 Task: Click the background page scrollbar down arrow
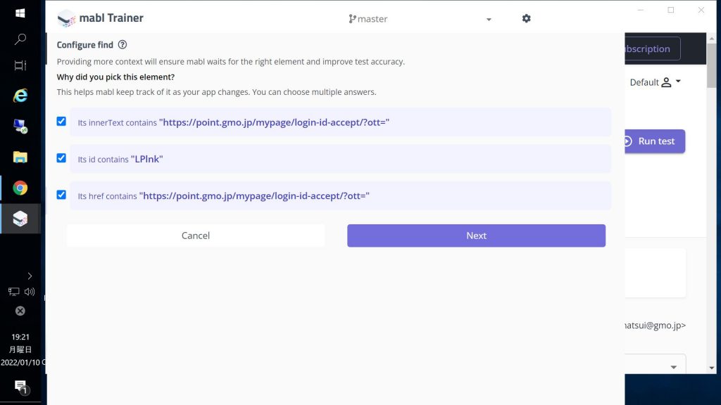click(x=712, y=368)
